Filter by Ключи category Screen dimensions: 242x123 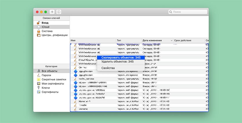(46, 88)
